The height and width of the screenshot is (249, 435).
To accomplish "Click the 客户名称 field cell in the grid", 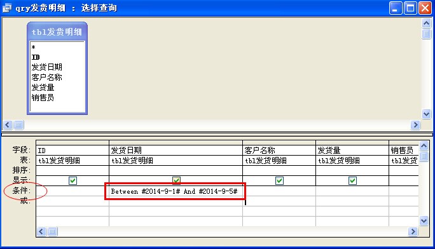I will pyautogui.click(x=279, y=151).
